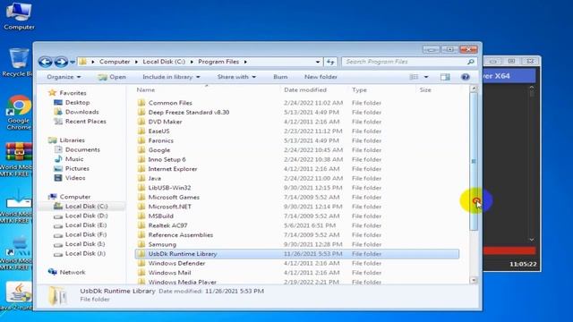The height and width of the screenshot is (322, 573).
Task: Open the Recycle Bin desktop icon
Action: (x=18, y=63)
